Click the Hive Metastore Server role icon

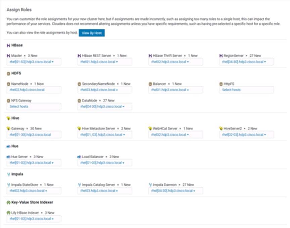pyautogui.click(x=79, y=128)
